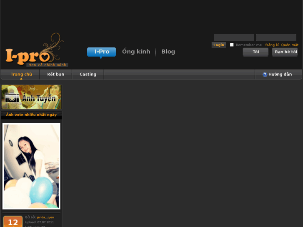This screenshot has width=303, height=227.
Task: Open the Blog tab
Action: pos(168,52)
